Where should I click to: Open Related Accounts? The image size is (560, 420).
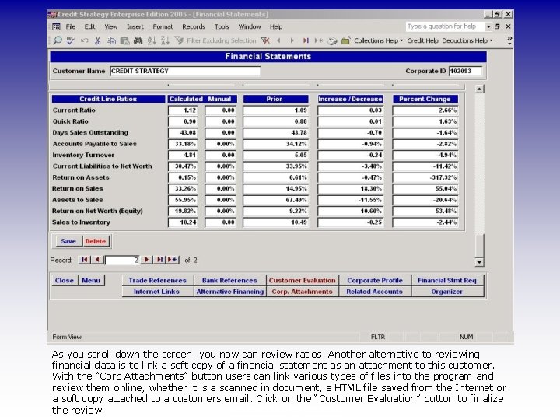pyautogui.click(x=375, y=292)
